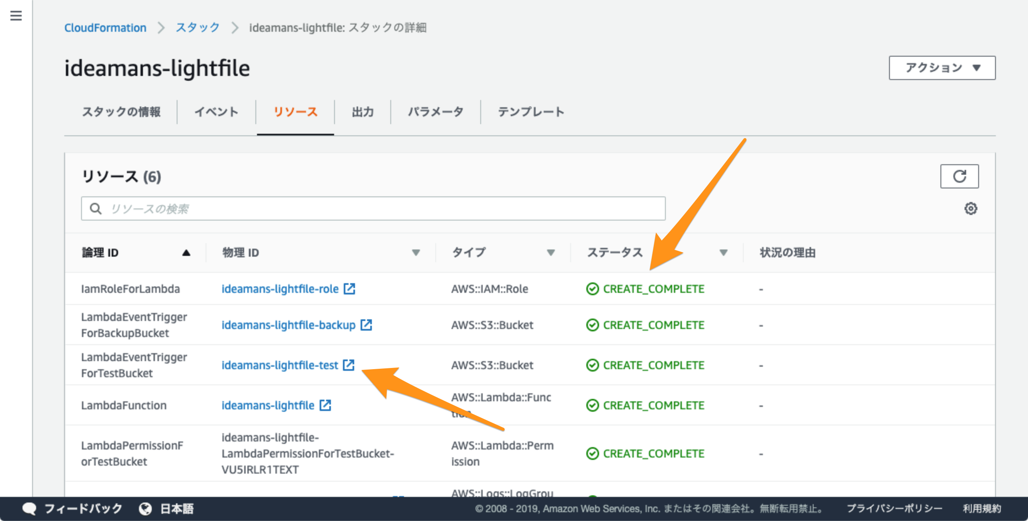Sort by ステータス column arrow
Image resolution: width=1028 pixels, height=521 pixels.
coord(724,253)
